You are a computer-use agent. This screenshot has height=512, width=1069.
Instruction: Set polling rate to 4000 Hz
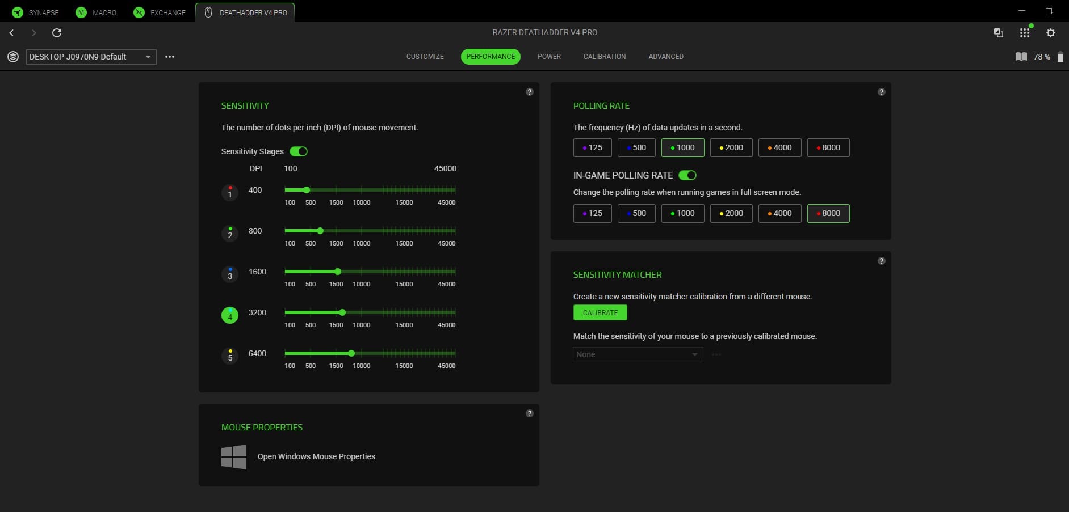click(x=779, y=147)
